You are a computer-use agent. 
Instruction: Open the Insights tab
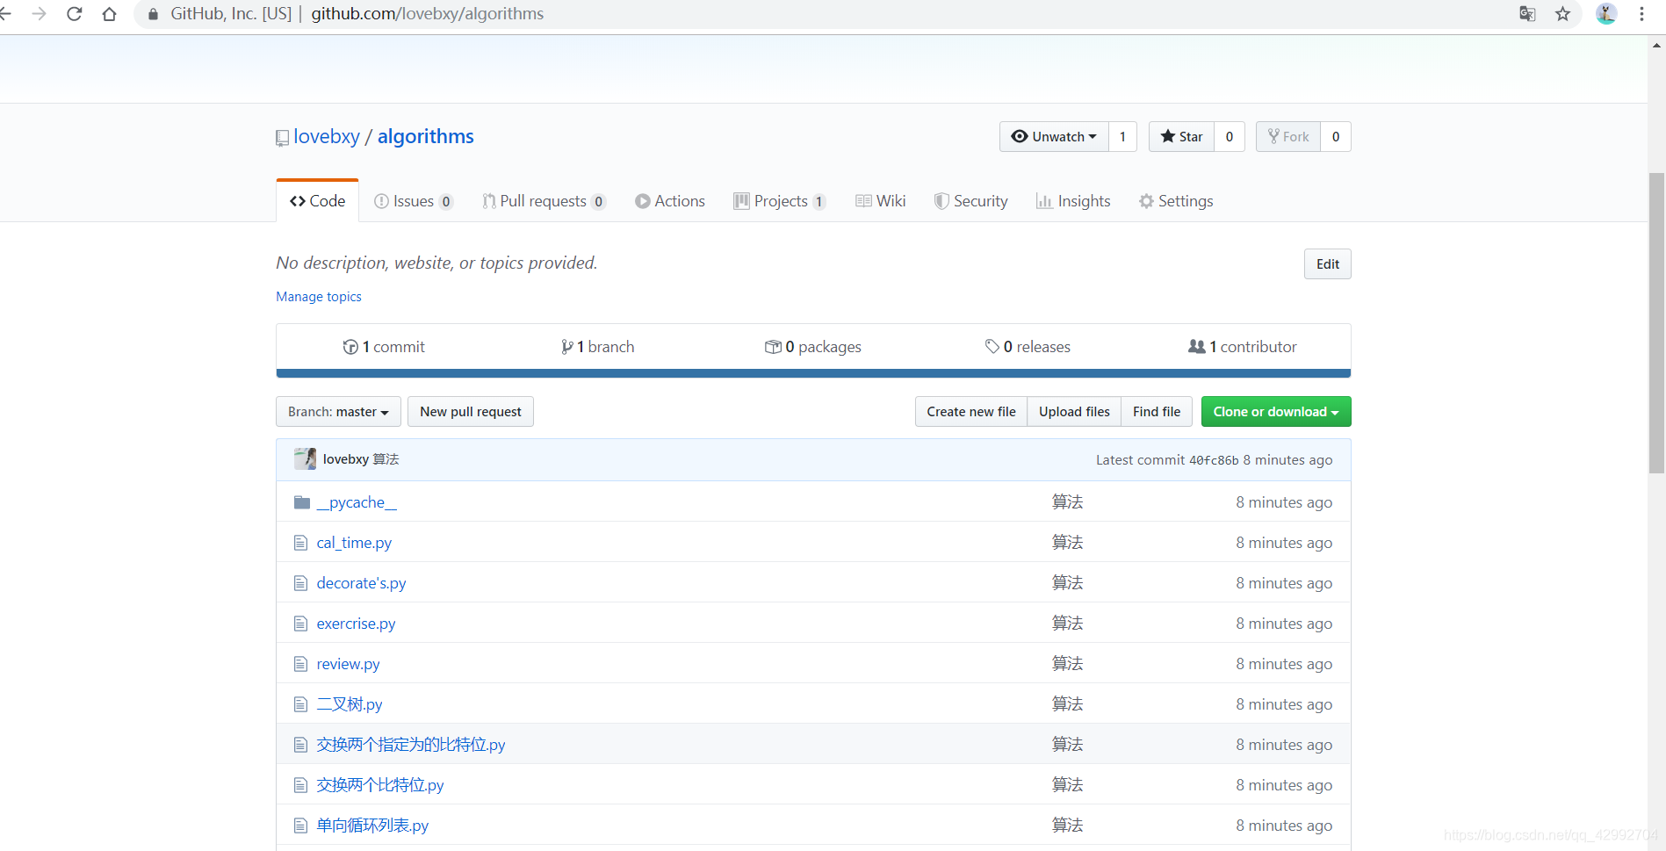[x=1073, y=201]
